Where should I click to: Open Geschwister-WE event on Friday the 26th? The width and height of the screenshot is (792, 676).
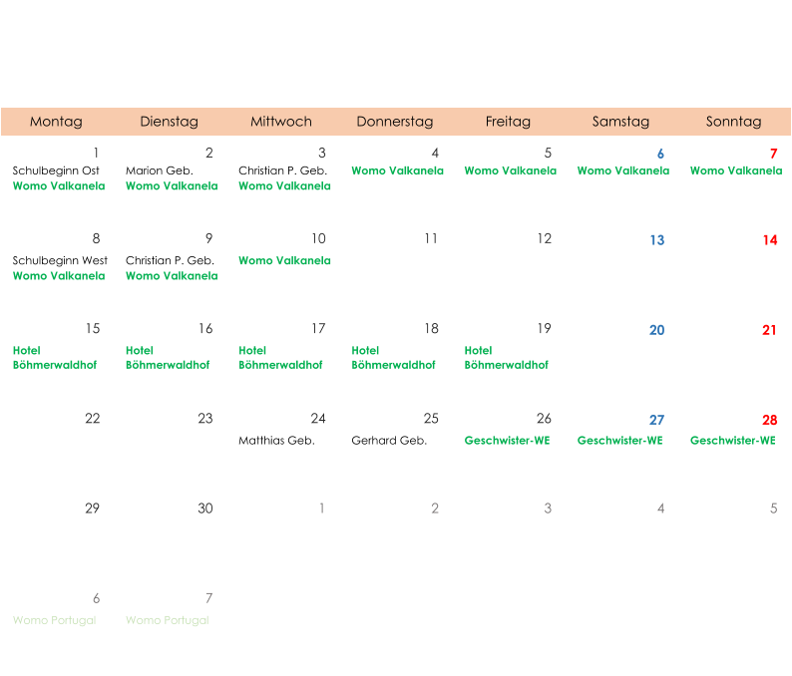[507, 441]
